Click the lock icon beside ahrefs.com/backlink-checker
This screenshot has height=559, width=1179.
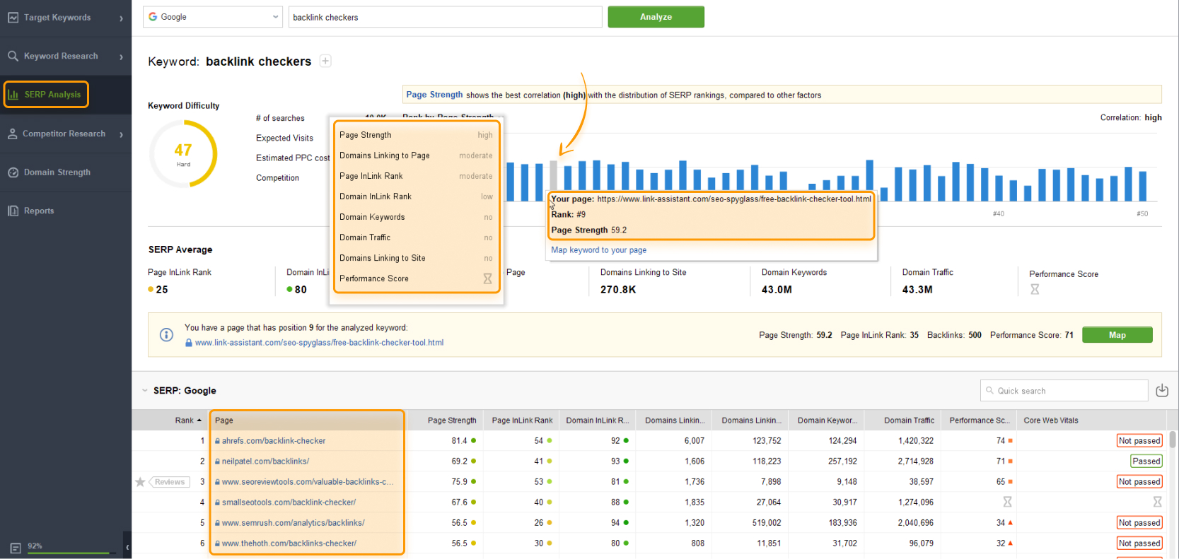(217, 441)
